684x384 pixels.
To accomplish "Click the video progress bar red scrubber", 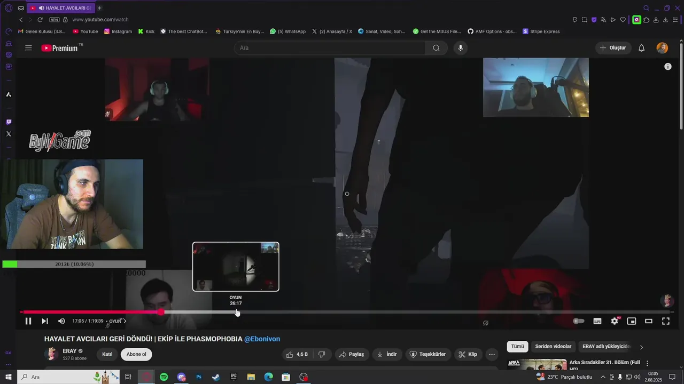I will (x=161, y=312).
